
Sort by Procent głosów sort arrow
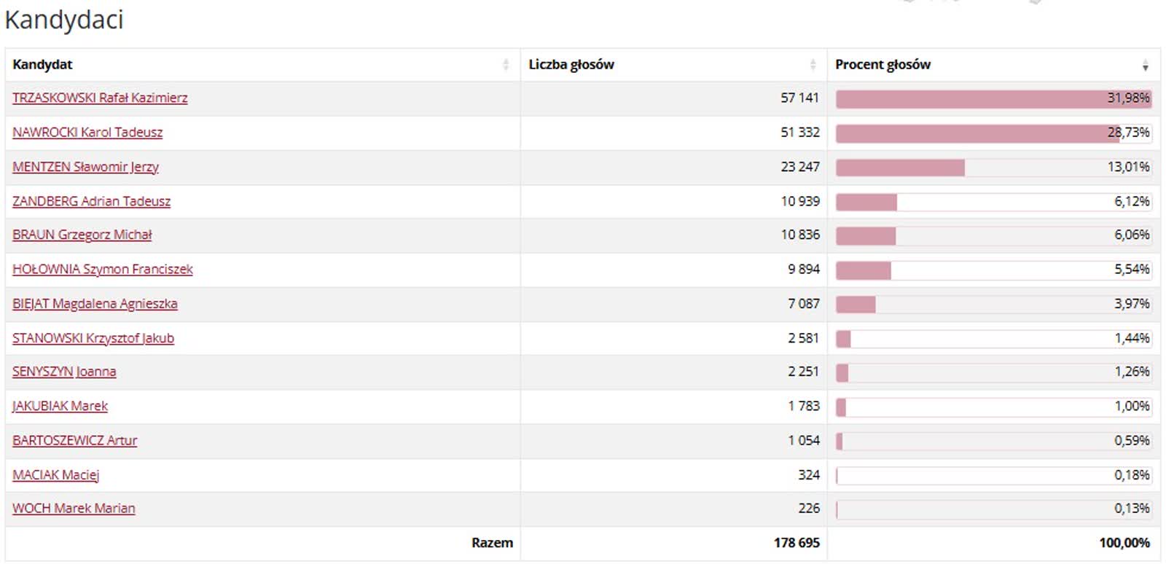pos(1145,66)
